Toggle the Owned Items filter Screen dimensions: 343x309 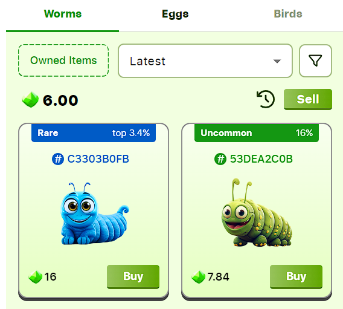(x=63, y=60)
